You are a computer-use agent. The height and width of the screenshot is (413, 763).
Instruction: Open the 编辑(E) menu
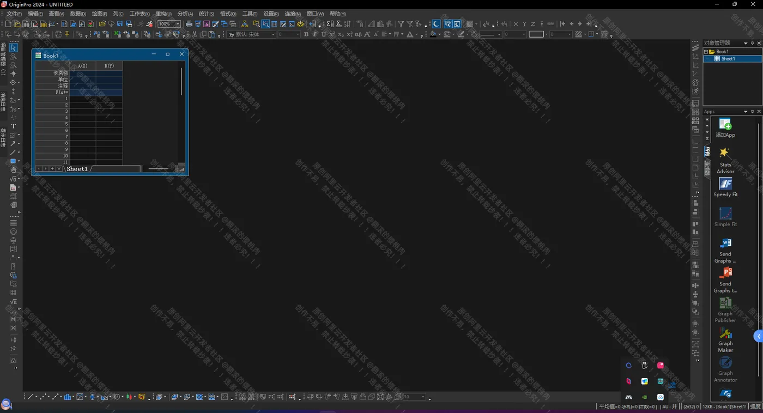[35, 14]
